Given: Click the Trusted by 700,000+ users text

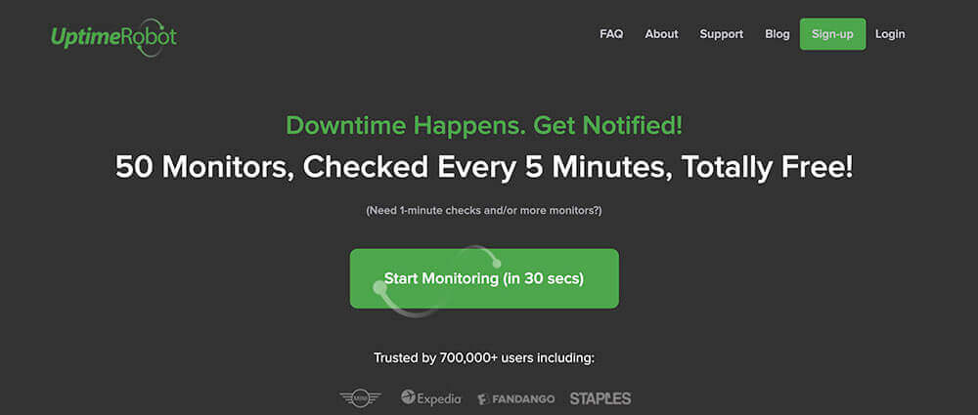Looking at the screenshot, I should pyautogui.click(x=484, y=359).
